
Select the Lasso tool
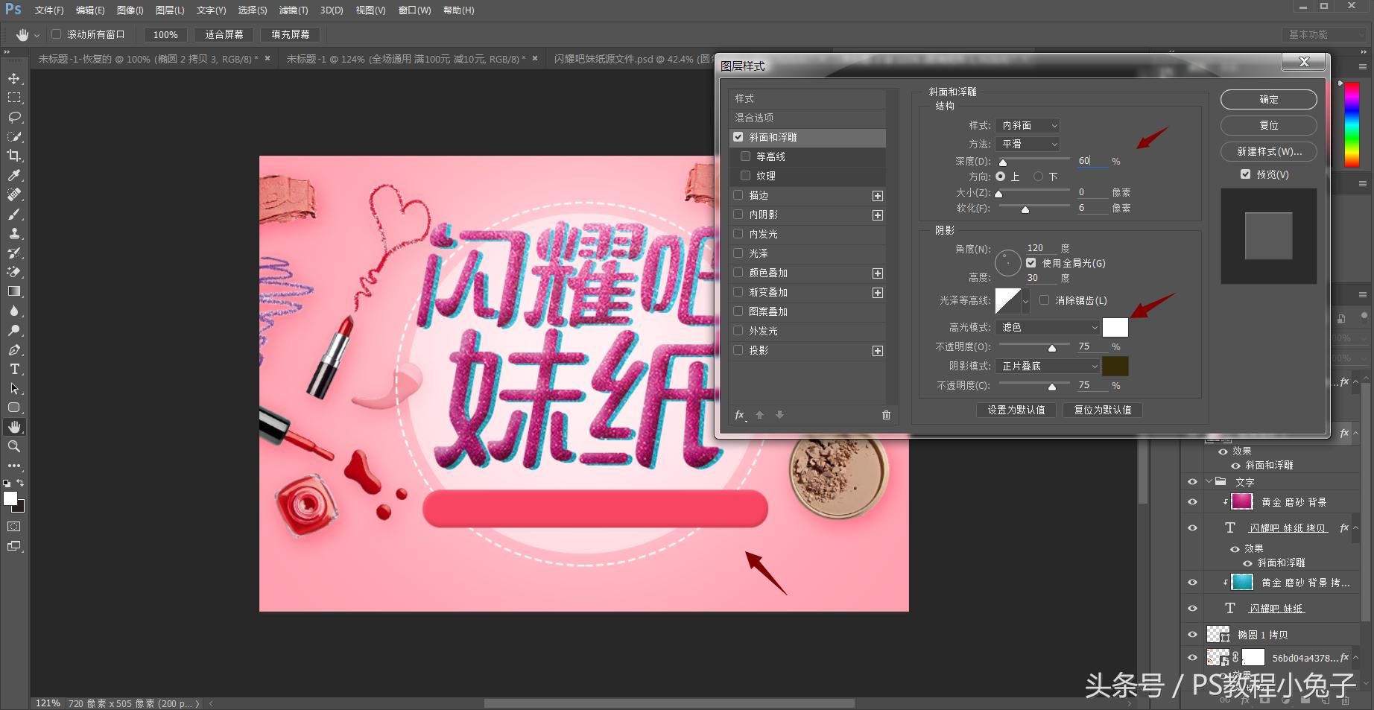click(13, 117)
